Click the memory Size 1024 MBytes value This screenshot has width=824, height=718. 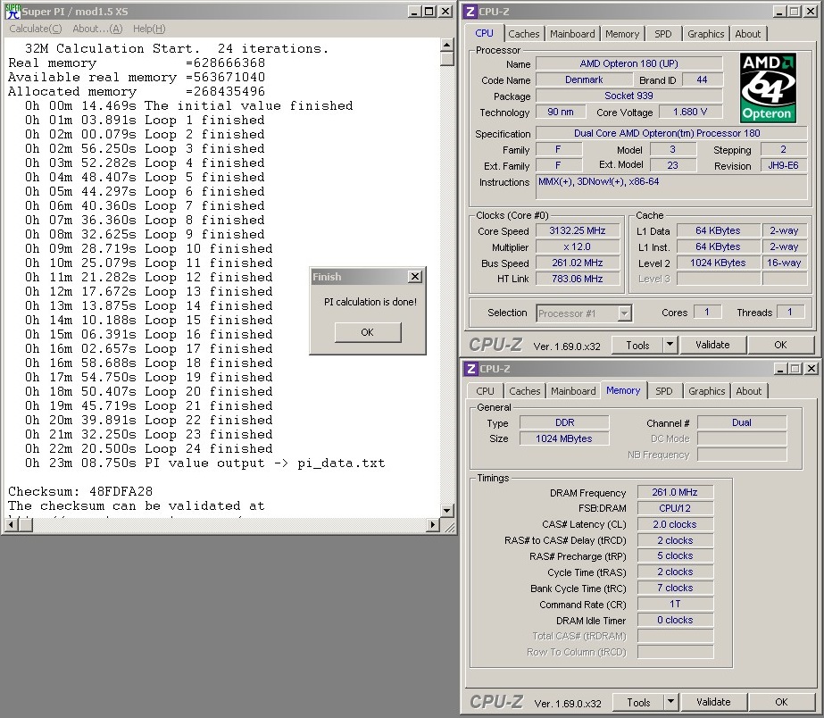564,438
